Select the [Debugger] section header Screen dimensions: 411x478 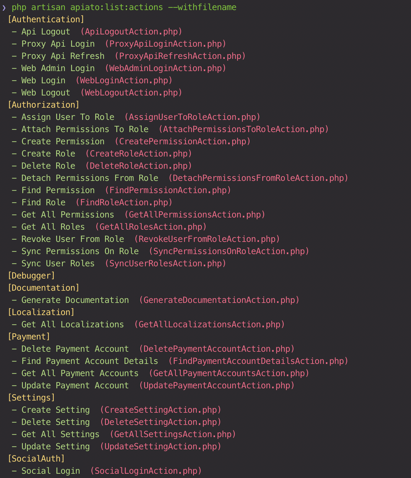pos(31,276)
